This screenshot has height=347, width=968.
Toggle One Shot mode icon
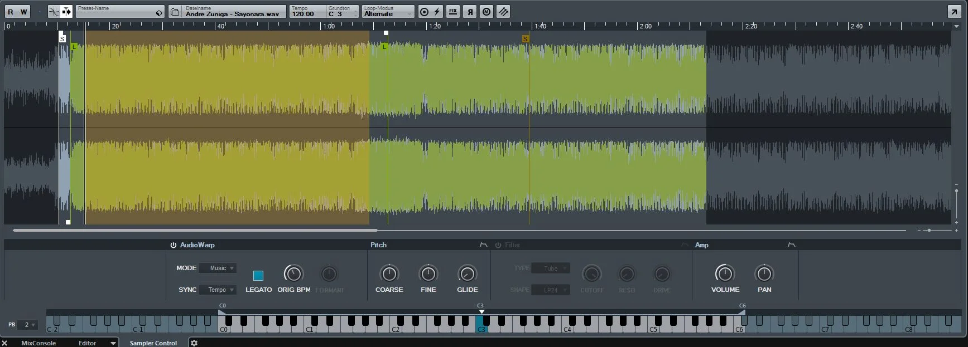[424, 12]
